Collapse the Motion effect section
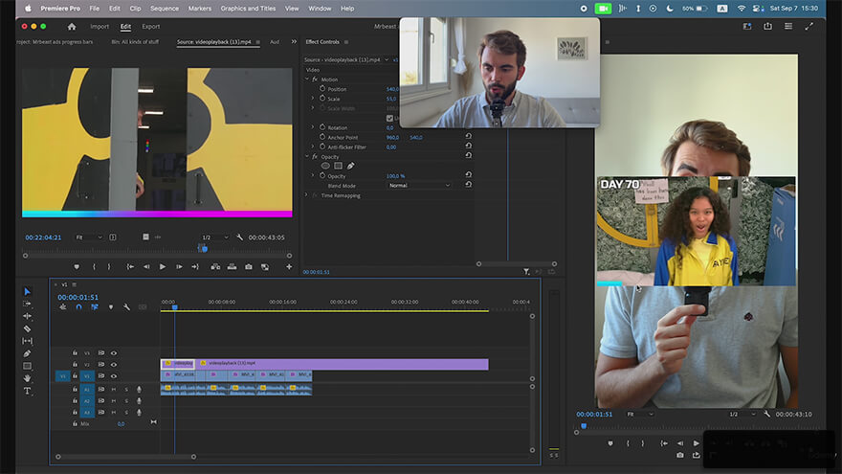842x474 pixels. (x=307, y=79)
